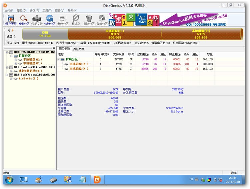The image size is (250, 189).
Task: Select the E: 200.0GB partition block
Action: [115, 34]
